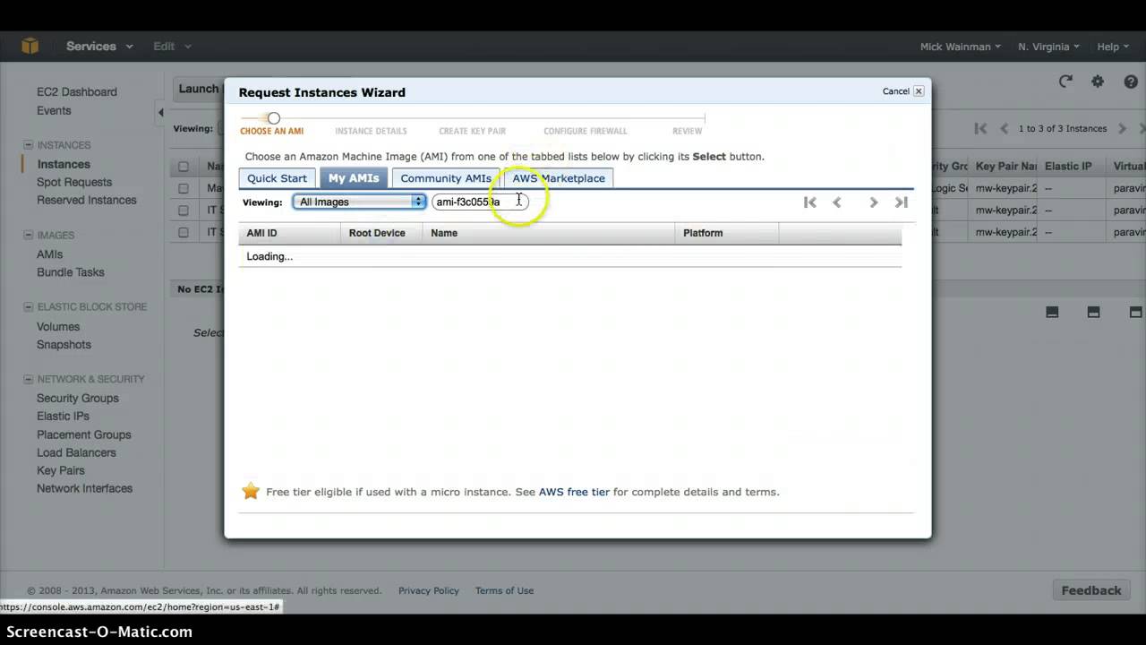
Task: Open Mick Wainman account menu
Action: point(962,47)
